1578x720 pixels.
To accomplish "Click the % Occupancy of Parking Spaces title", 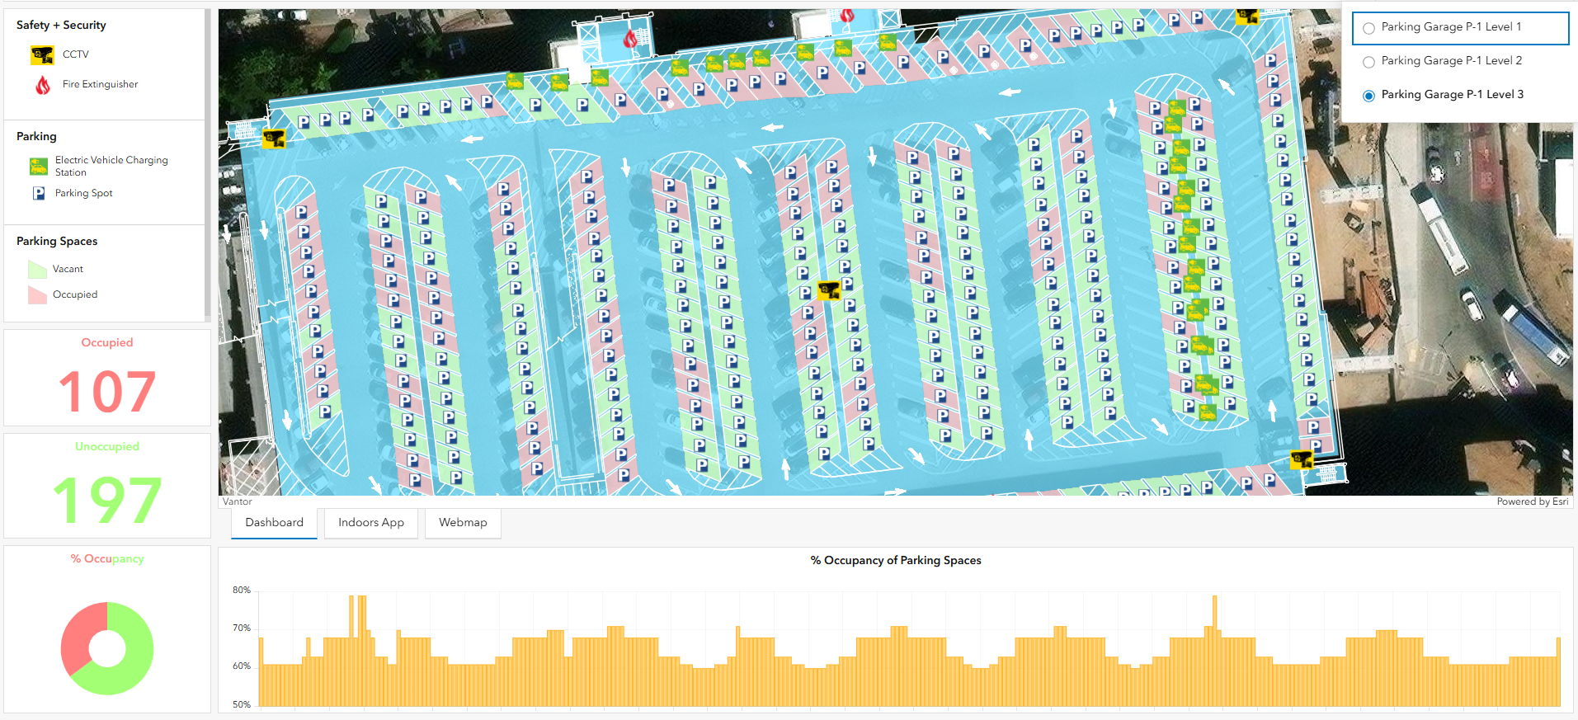I will point(896,561).
